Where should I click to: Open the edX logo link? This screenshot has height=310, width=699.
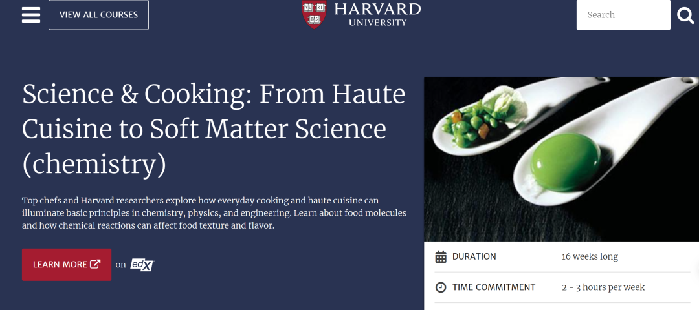142,264
